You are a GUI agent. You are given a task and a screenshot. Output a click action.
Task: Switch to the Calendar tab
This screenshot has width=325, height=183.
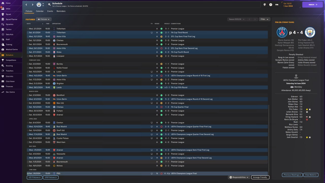(40, 11)
